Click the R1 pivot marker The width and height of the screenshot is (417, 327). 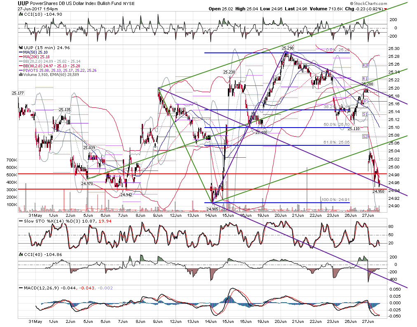tap(365, 78)
